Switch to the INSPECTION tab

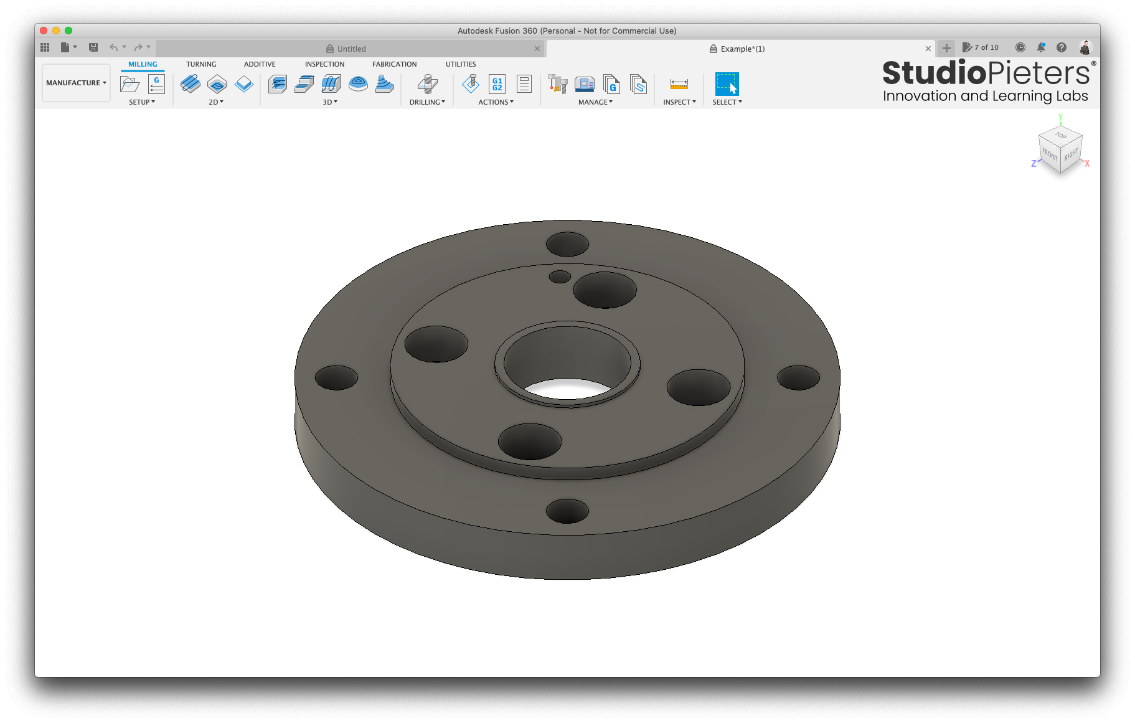[x=324, y=64]
